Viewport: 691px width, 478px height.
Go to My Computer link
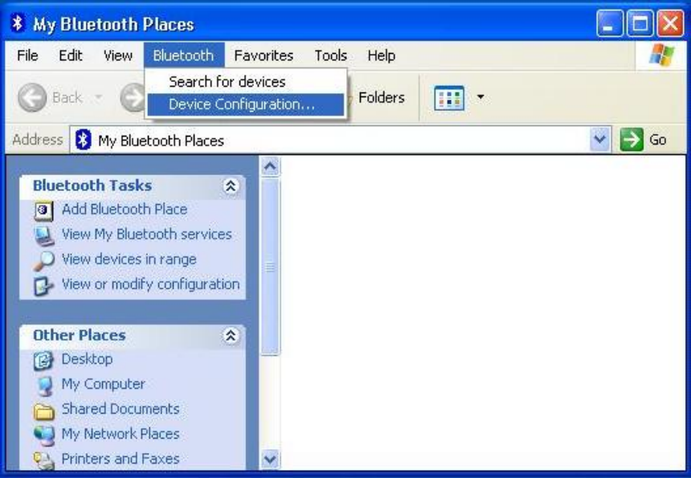103,384
